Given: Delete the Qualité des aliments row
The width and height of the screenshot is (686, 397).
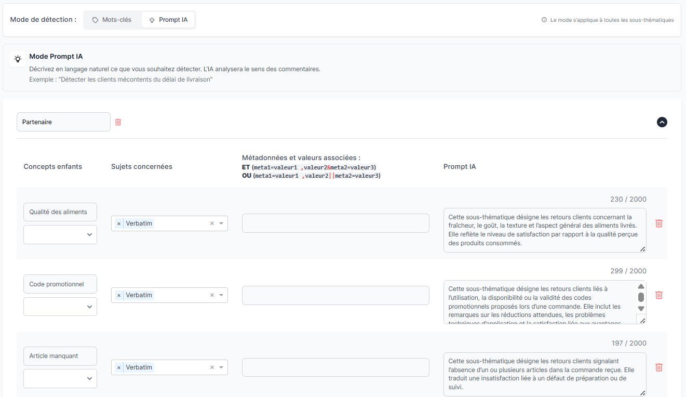Looking at the screenshot, I should coord(658,223).
